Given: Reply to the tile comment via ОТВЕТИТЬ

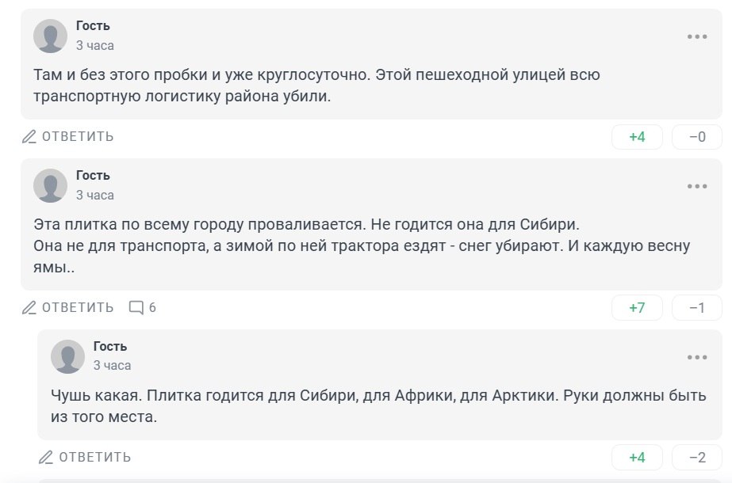Looking at the screenshot, I should 78,307.
